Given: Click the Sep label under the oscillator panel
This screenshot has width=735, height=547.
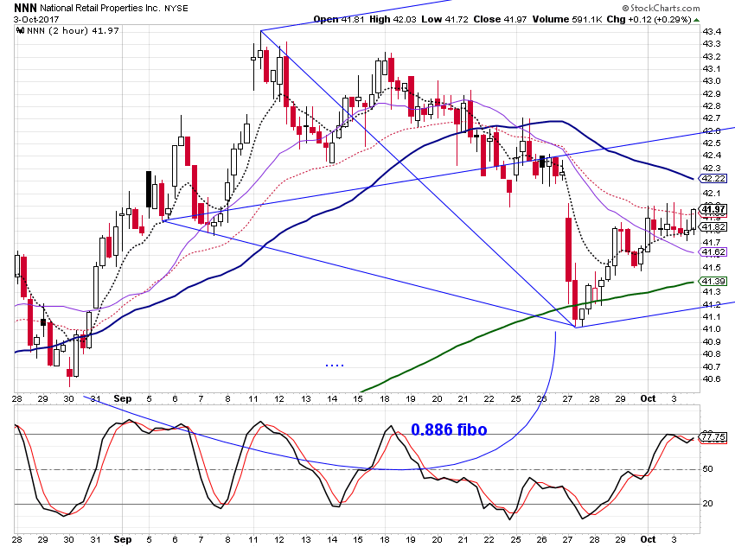Looking at the screenshot, I should 122,539.
